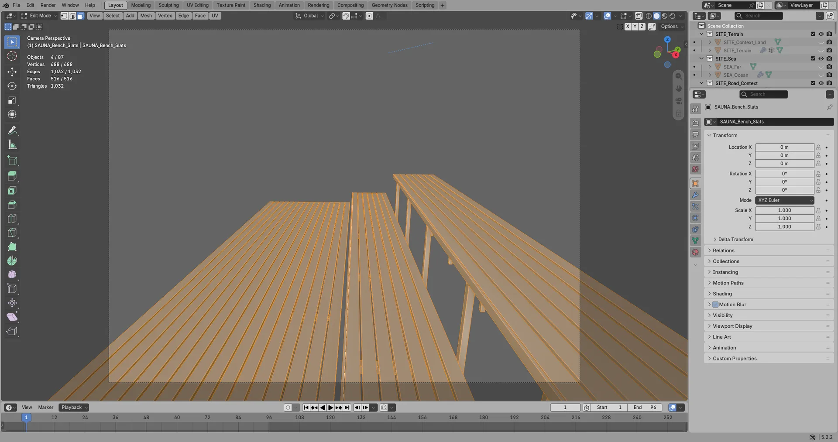Open the Edit Mode dropdown
Image resolution: width=838 pixels, height=442 pixels.
click(39, 16)
